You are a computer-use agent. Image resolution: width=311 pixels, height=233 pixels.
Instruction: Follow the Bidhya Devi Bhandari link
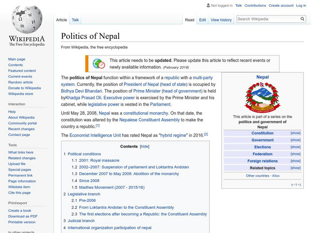click(x=81, y=91)
